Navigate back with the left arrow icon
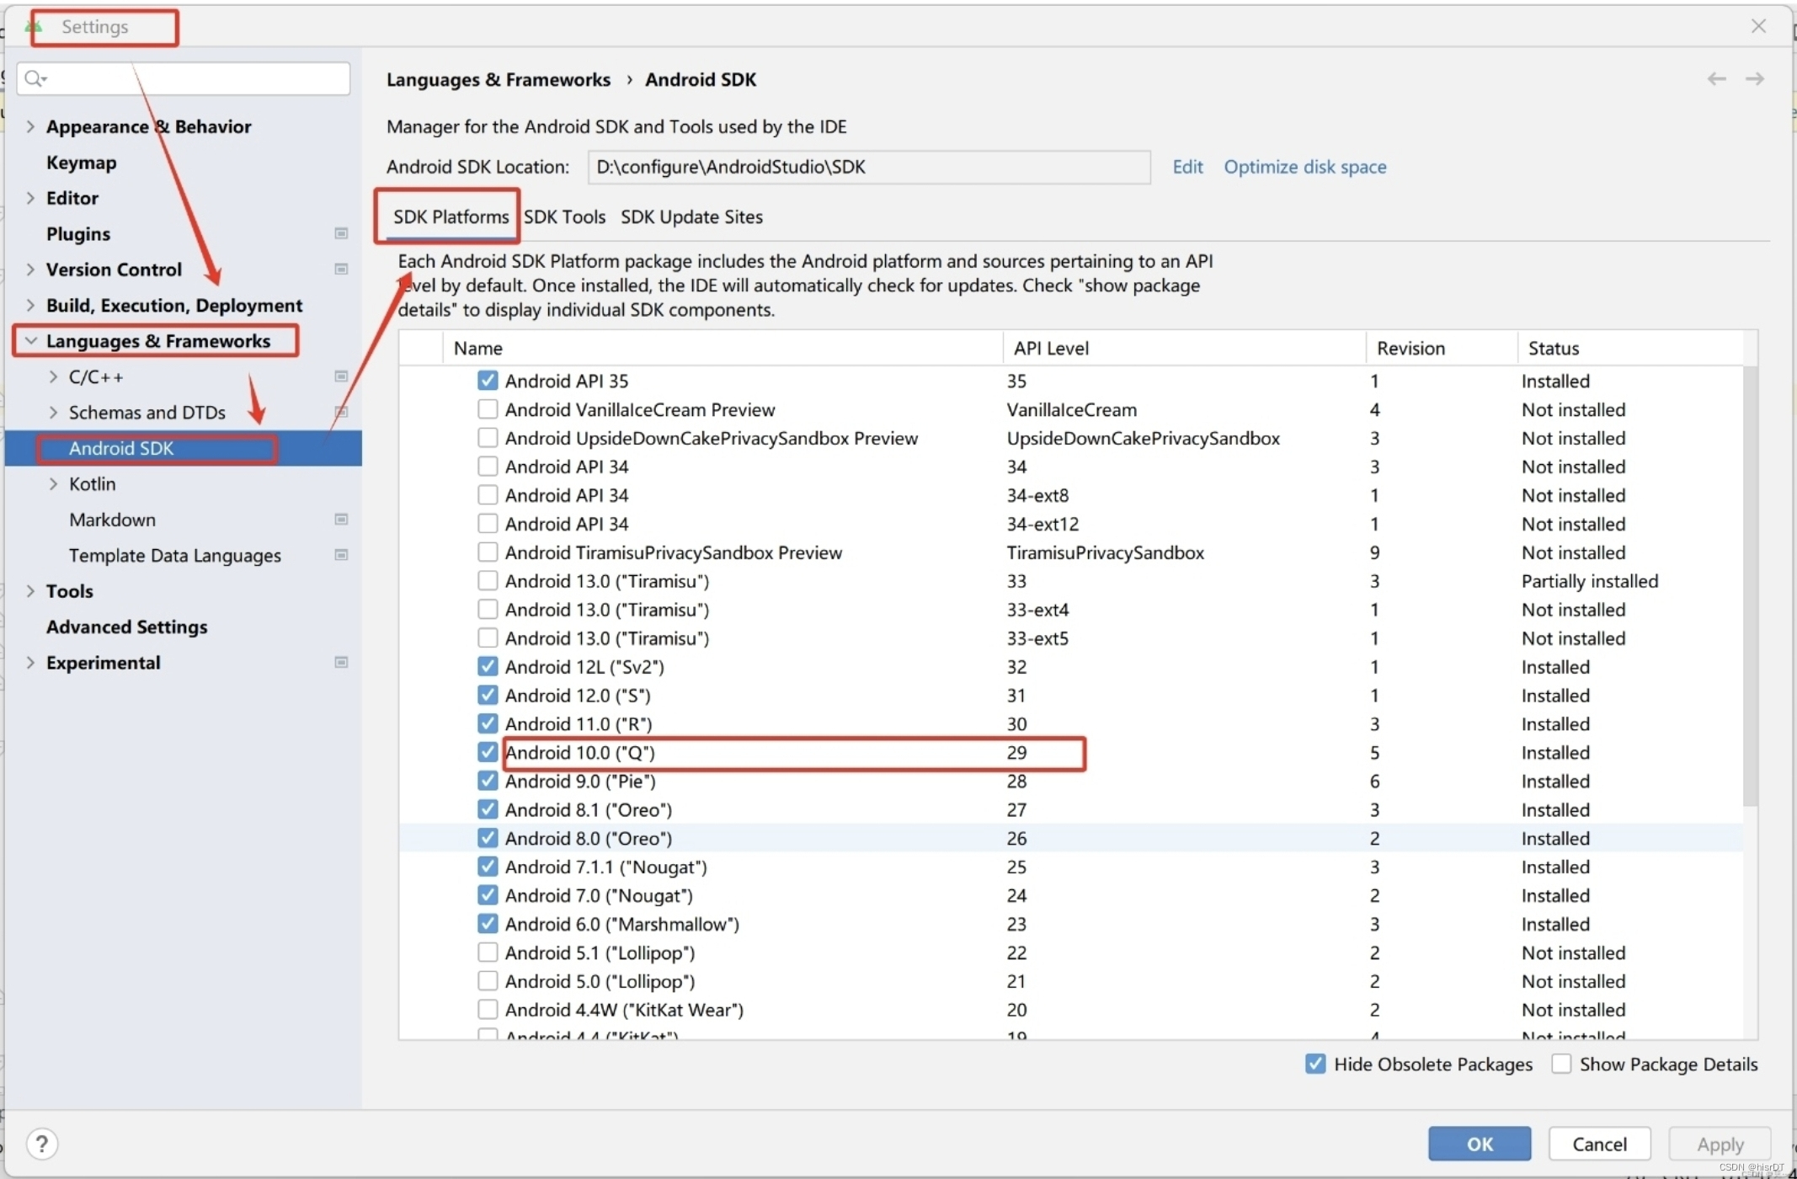Viewport: 1797px width, 1179px height. pyautogui.click(x=1716, y=79)
